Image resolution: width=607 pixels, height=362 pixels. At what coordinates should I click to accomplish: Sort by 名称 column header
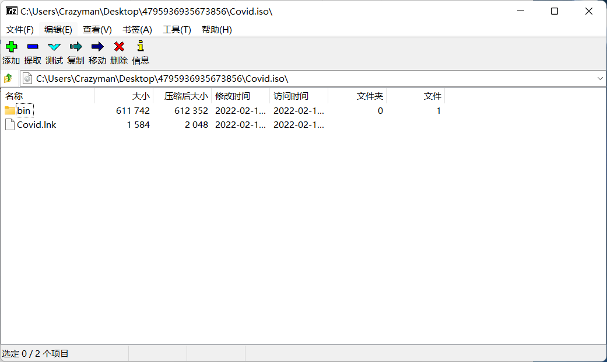click(48, 96)
